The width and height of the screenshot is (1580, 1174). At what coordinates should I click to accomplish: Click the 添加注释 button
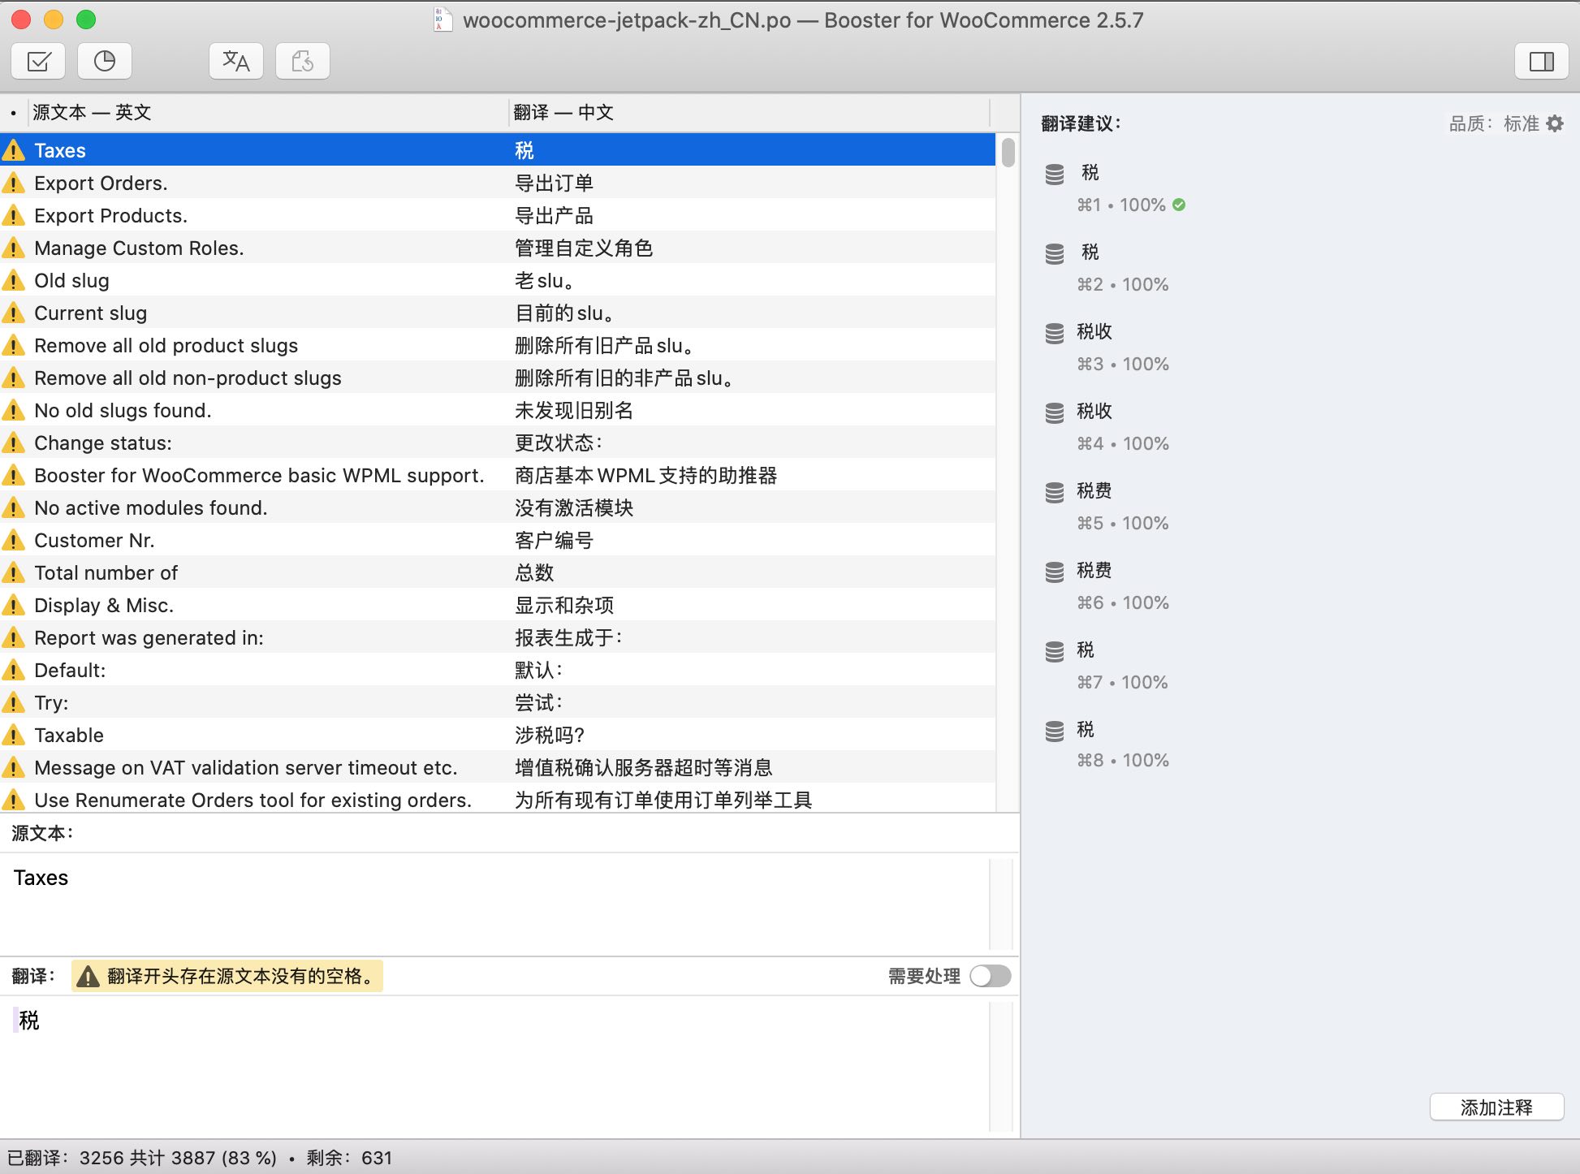click(x=1496, y=1107)
